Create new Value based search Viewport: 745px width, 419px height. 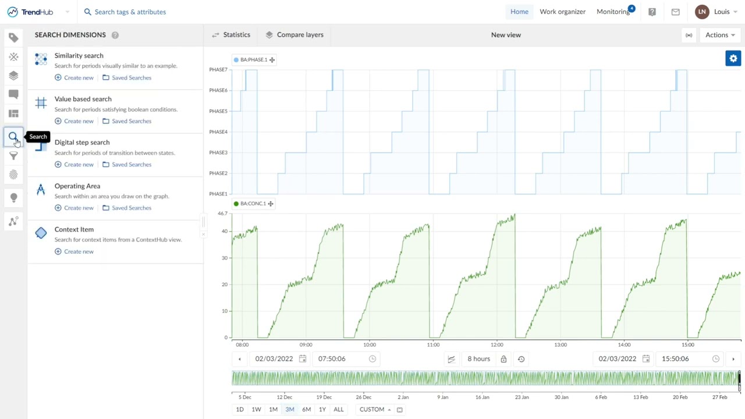[x=74, y=121]
